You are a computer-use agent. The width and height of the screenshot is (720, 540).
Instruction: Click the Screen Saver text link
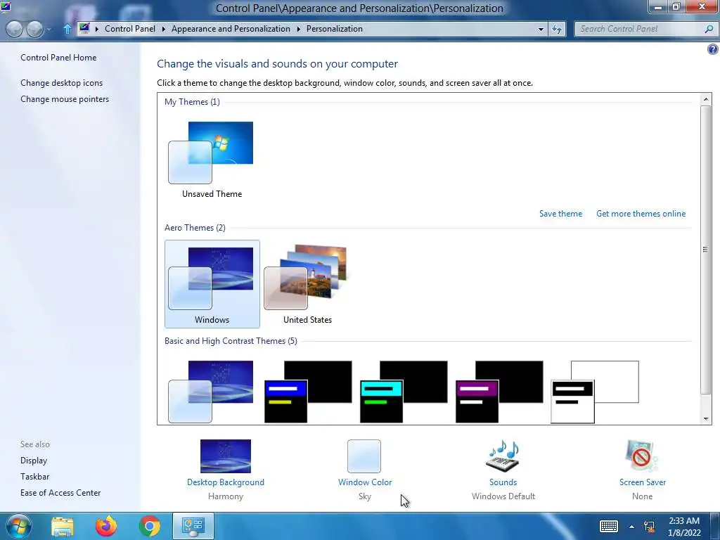pyautogui.click(x=642, y=482)
